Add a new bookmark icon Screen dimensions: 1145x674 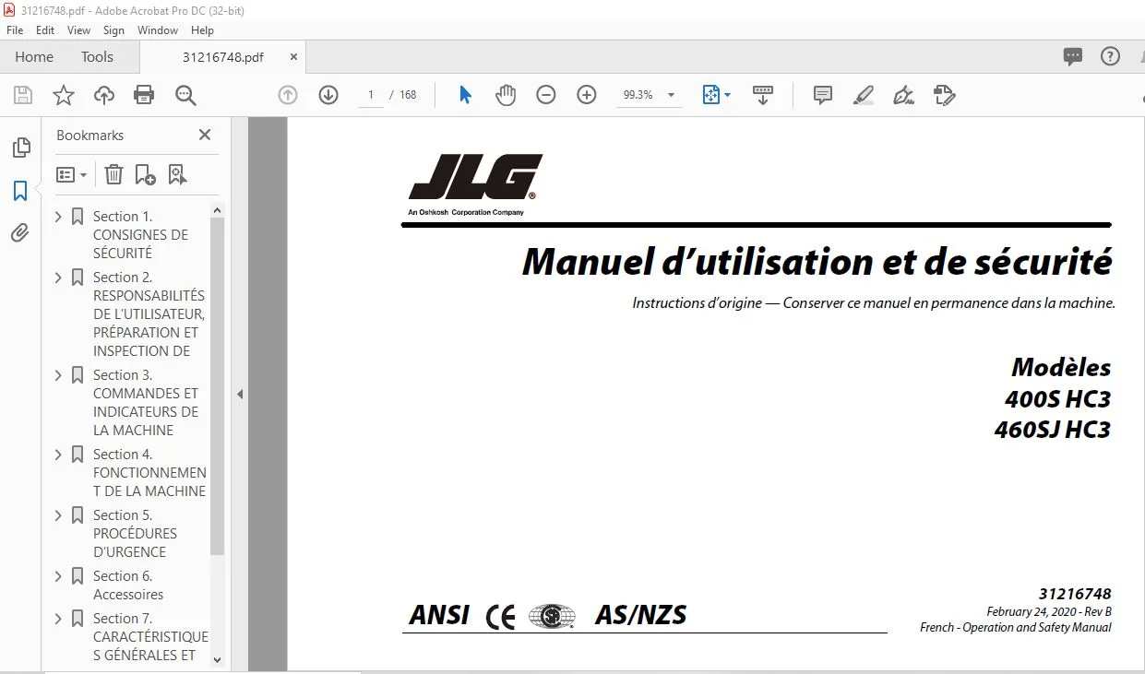pos(146,174)
